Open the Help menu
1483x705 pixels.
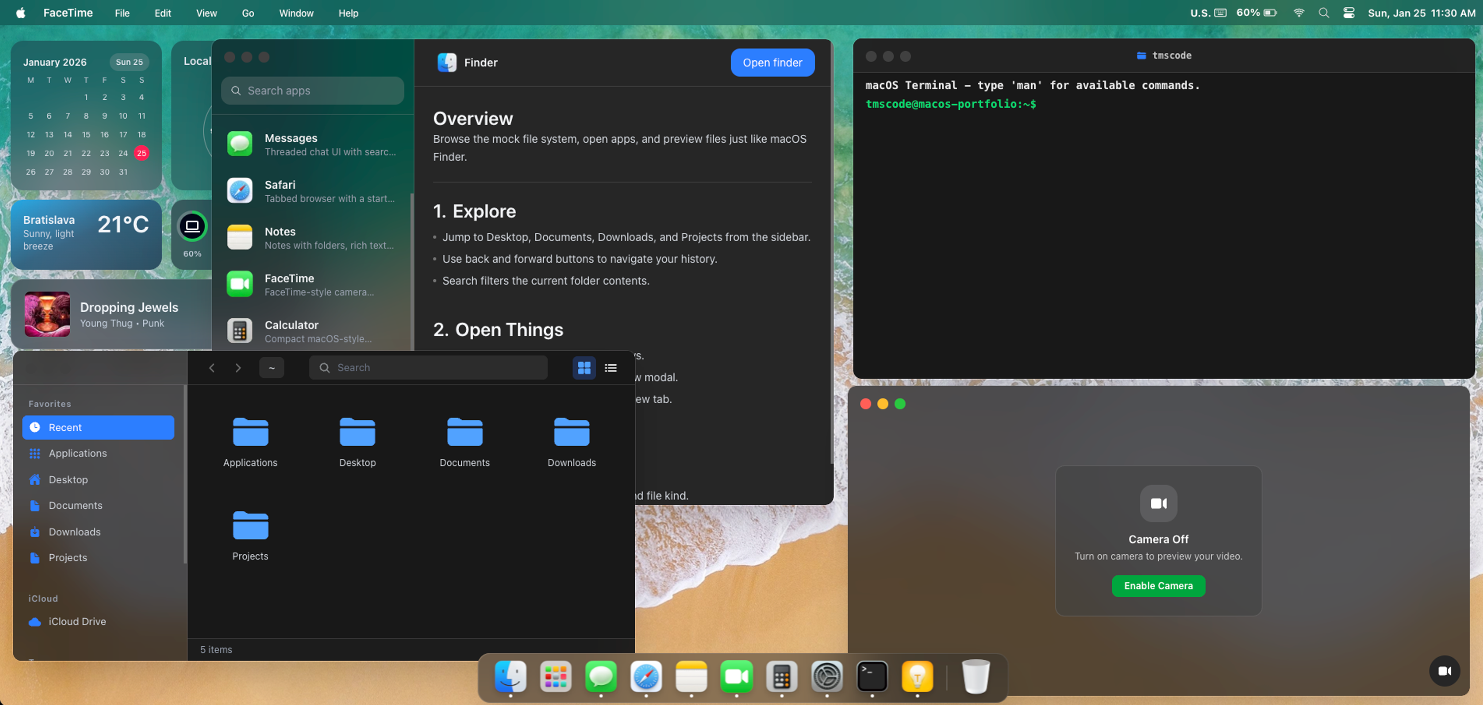click(x=348, y=13)
